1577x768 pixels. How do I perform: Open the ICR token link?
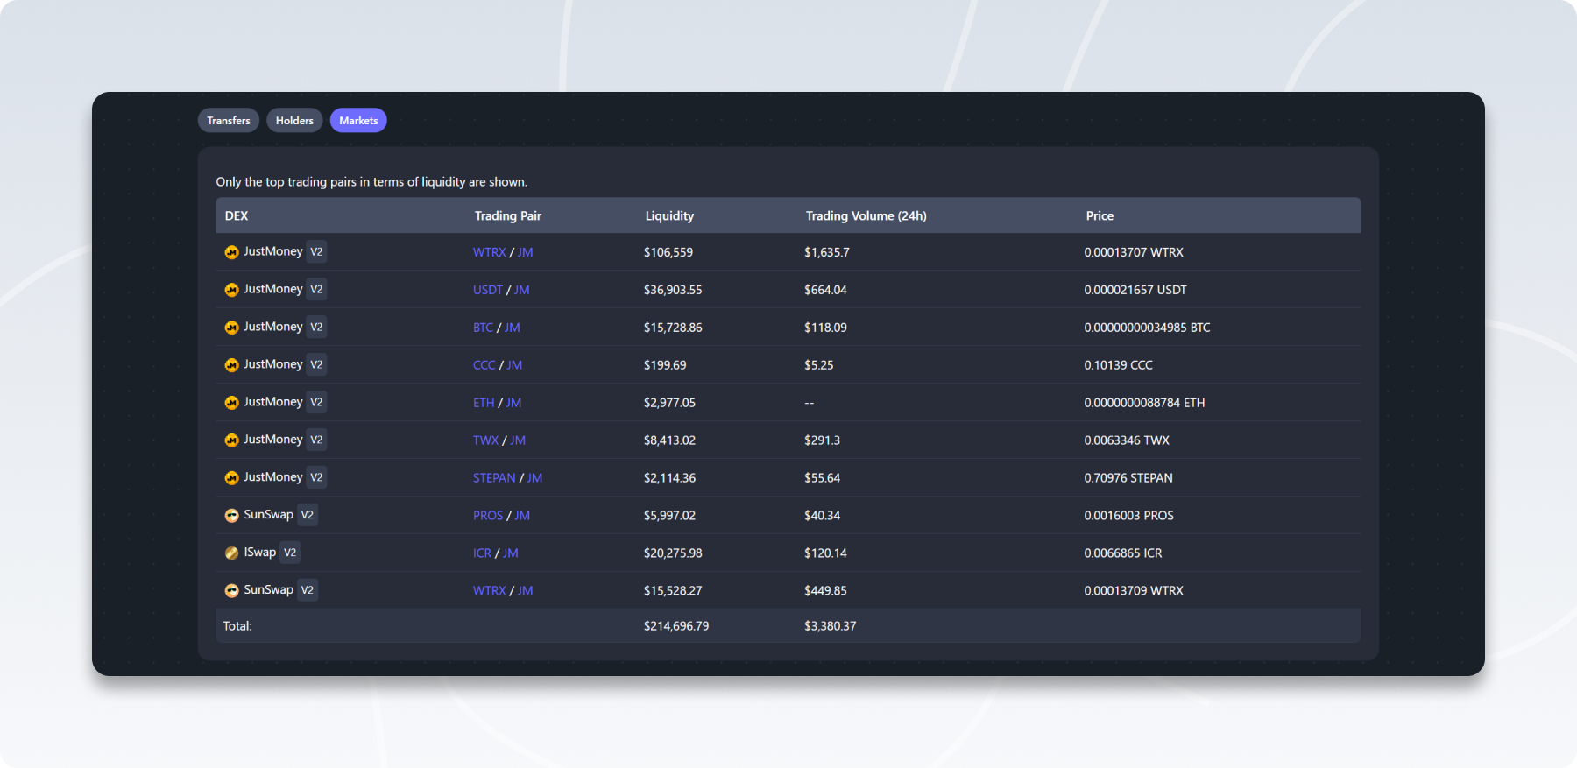click(482, 553)
